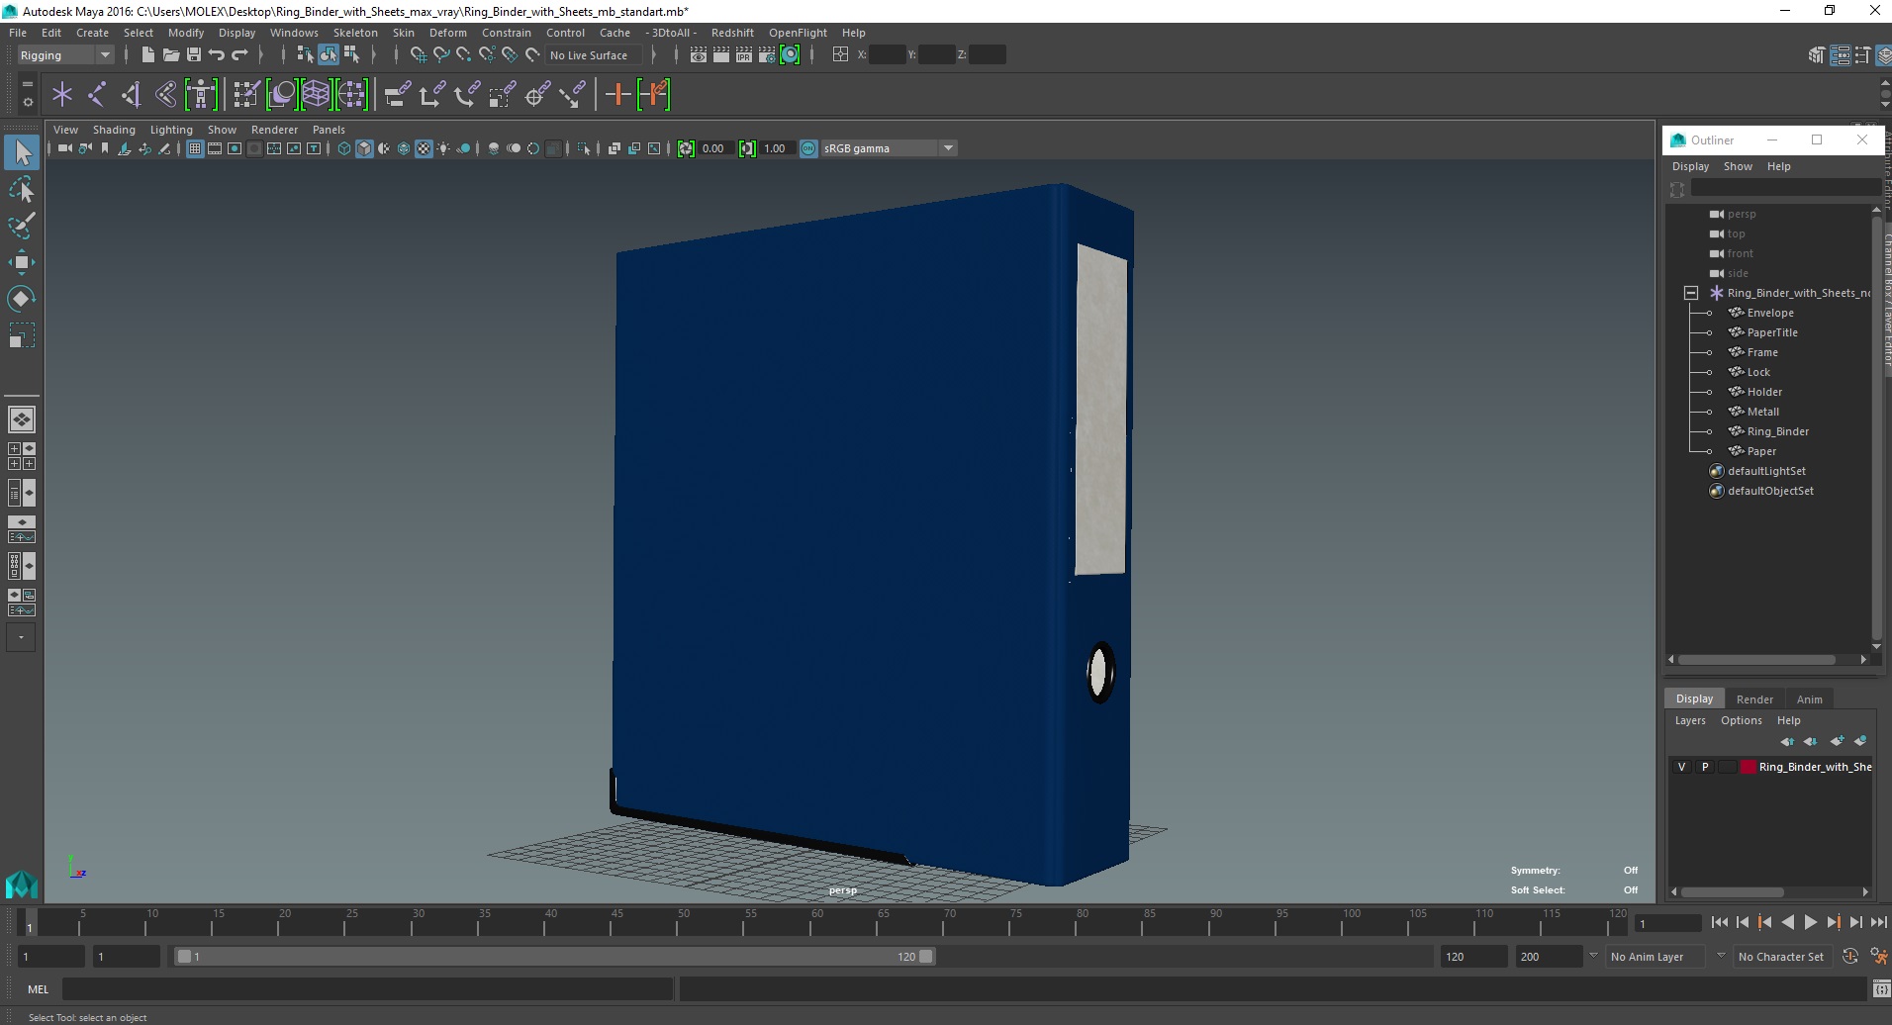
Task: Select the arrow Select tool in toolbox
Action: click(22, 152)
